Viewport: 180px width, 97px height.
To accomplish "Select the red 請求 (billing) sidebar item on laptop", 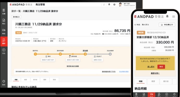I will 4,41.
